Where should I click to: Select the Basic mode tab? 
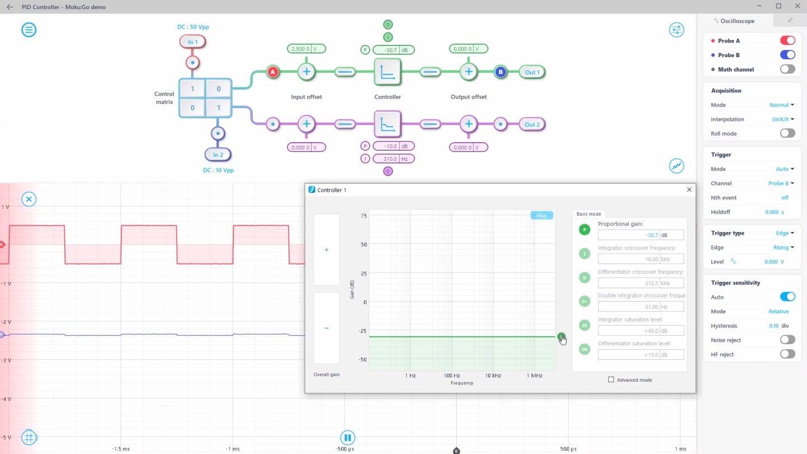588,214
